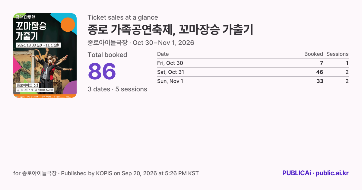Click the Booked column header
This screenshot has height=190, width=362.
click(314, 54)
